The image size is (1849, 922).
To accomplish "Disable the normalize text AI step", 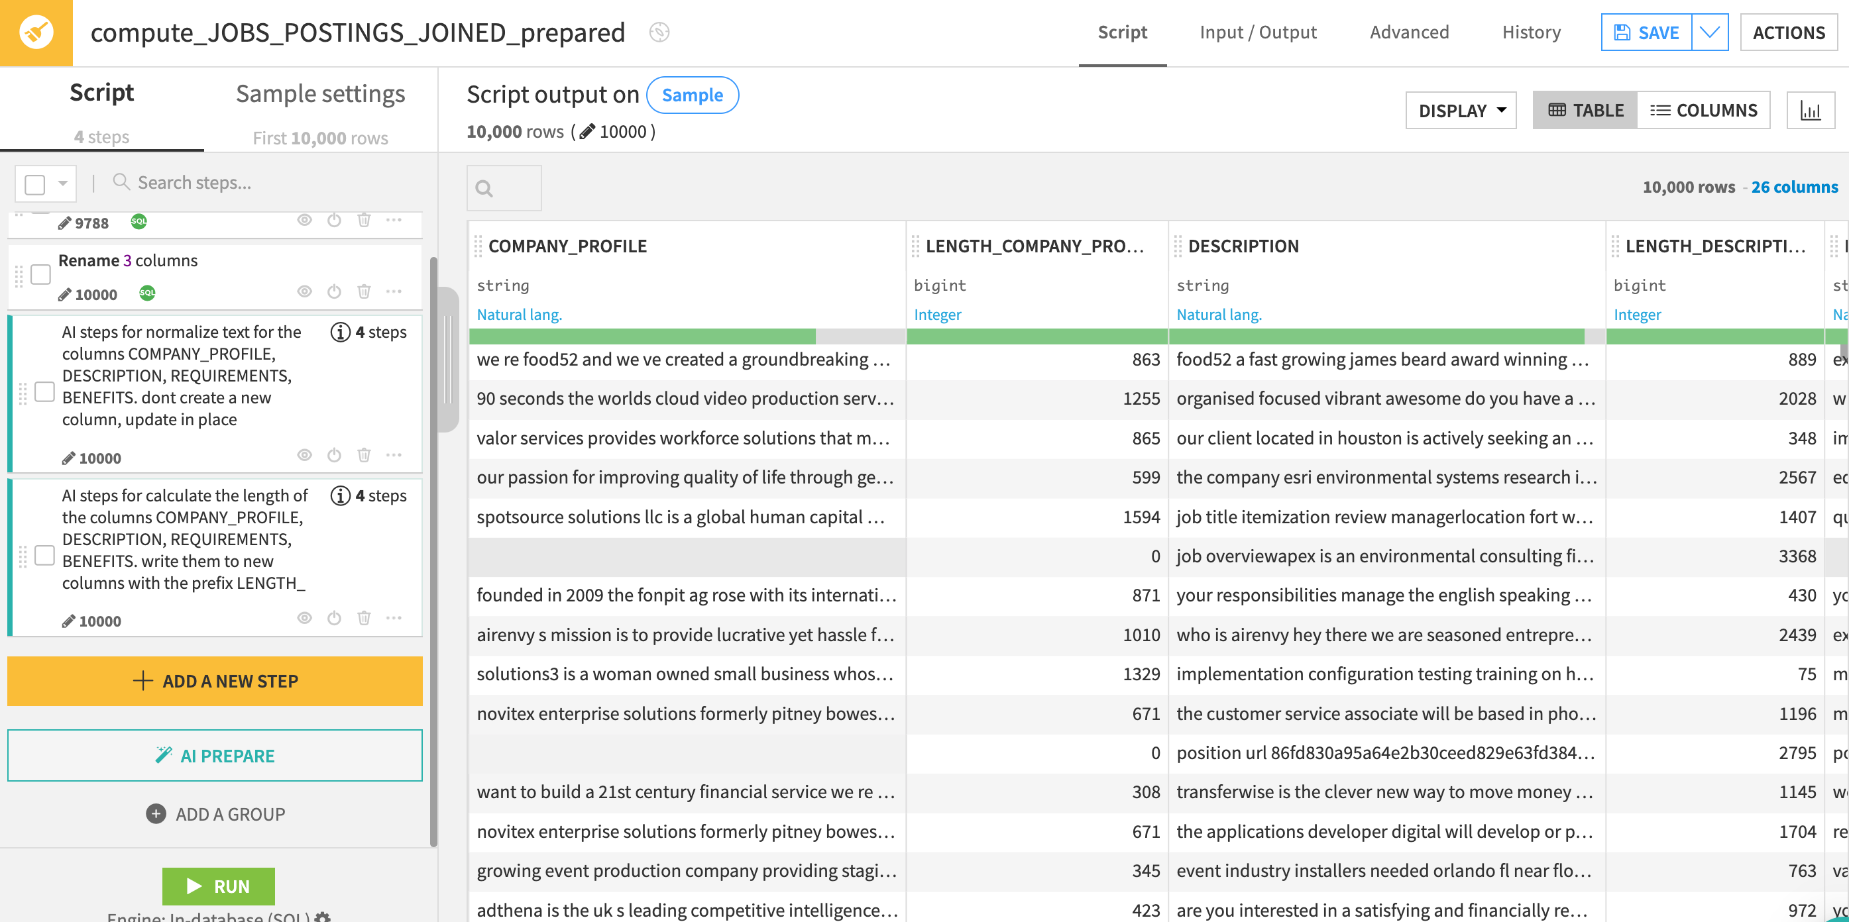I will (334, 455).
